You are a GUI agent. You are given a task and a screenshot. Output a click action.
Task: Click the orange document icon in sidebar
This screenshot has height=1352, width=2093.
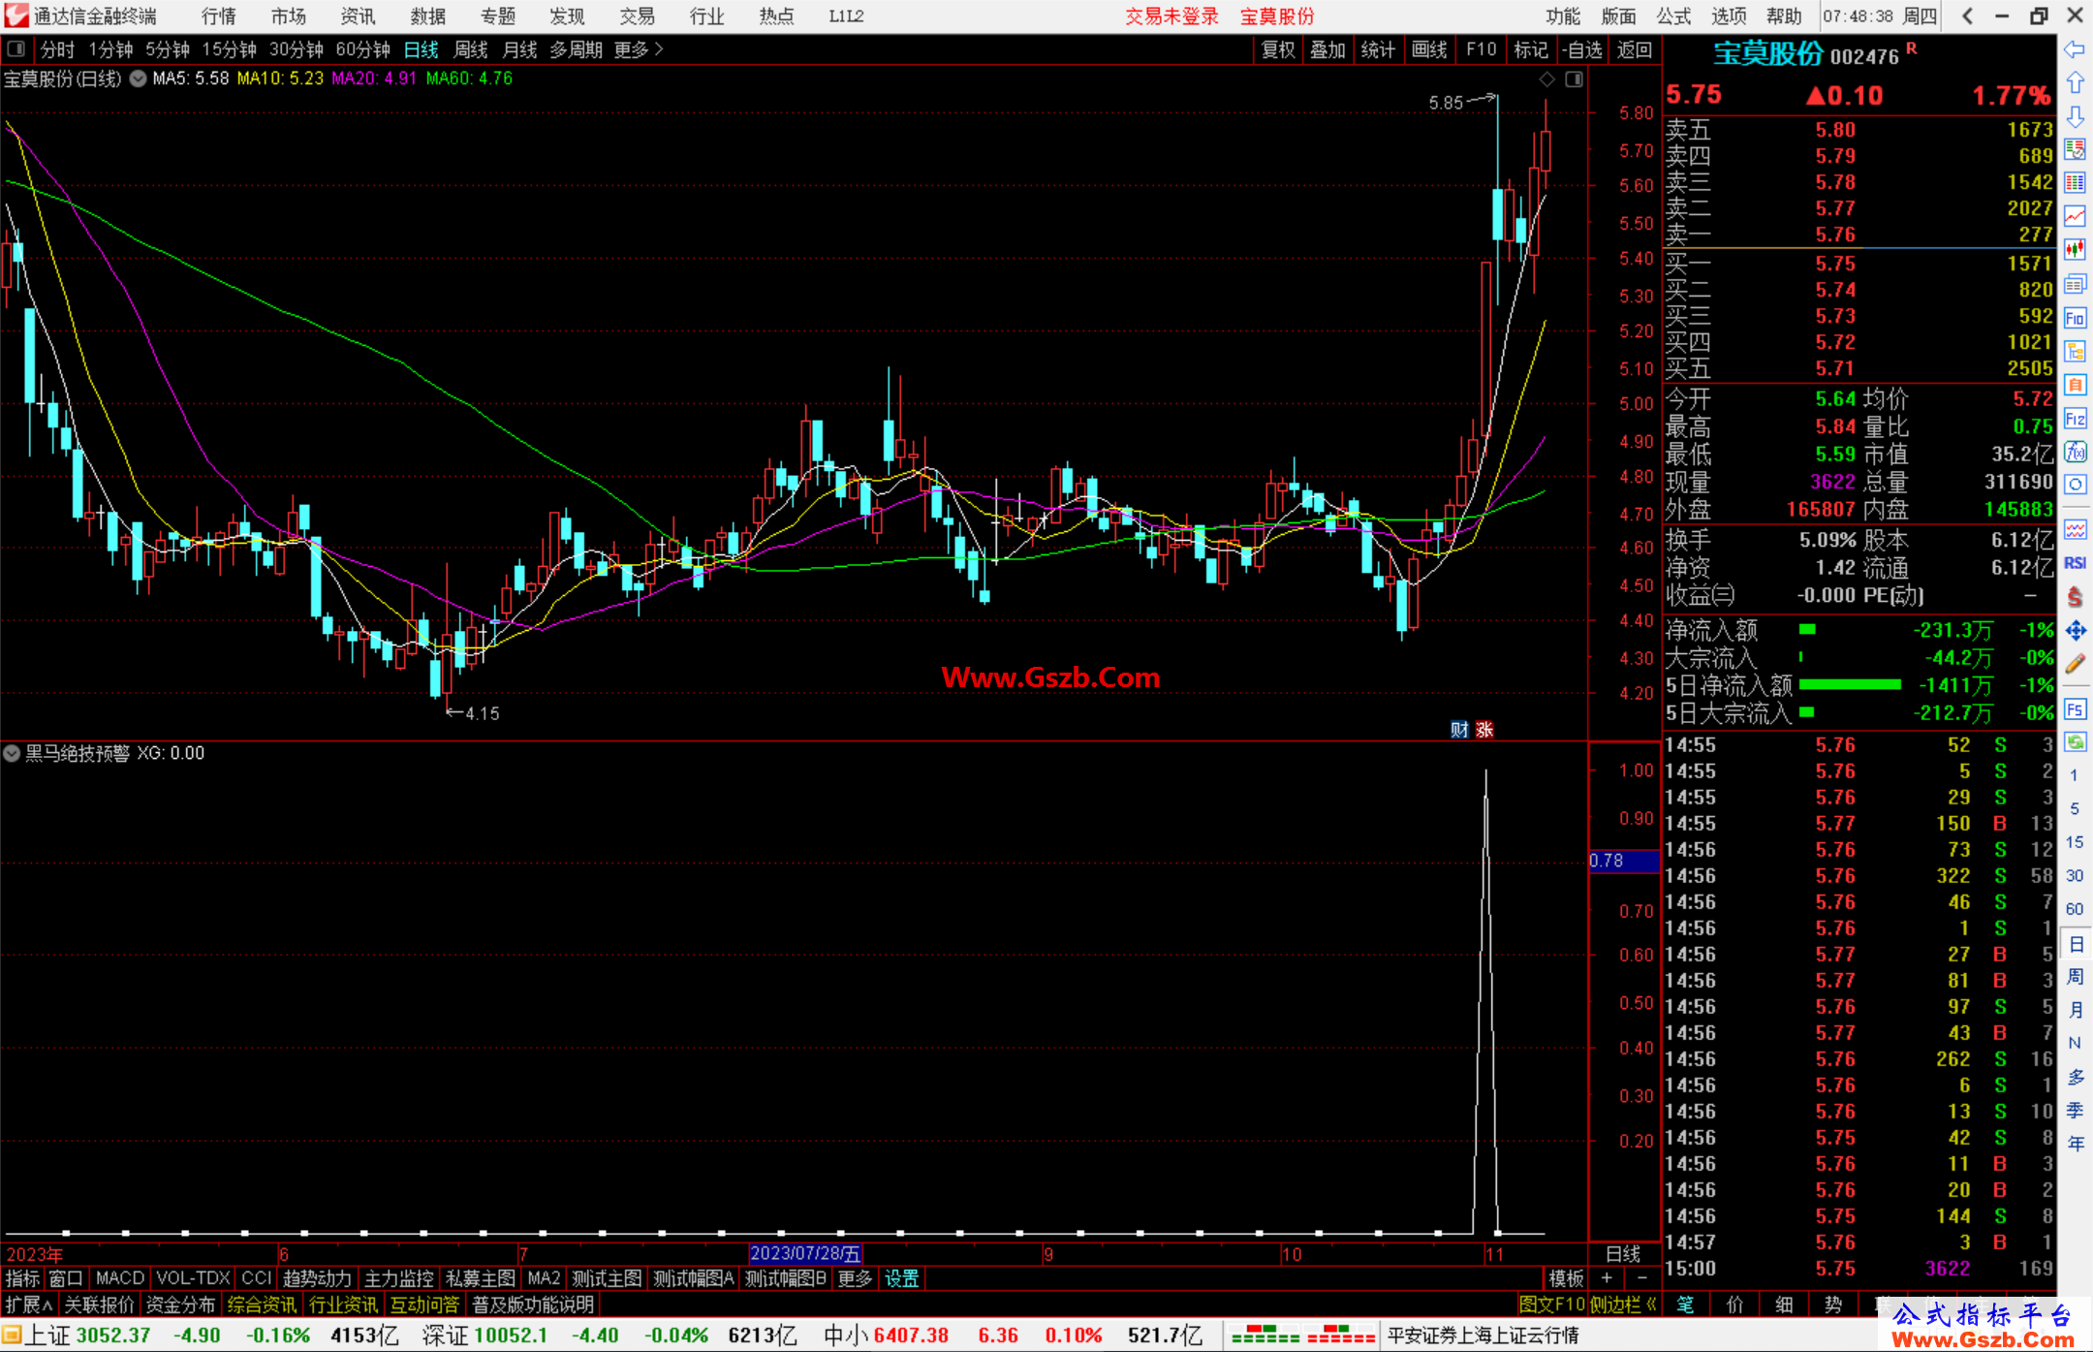click(x=2075, y=385)
